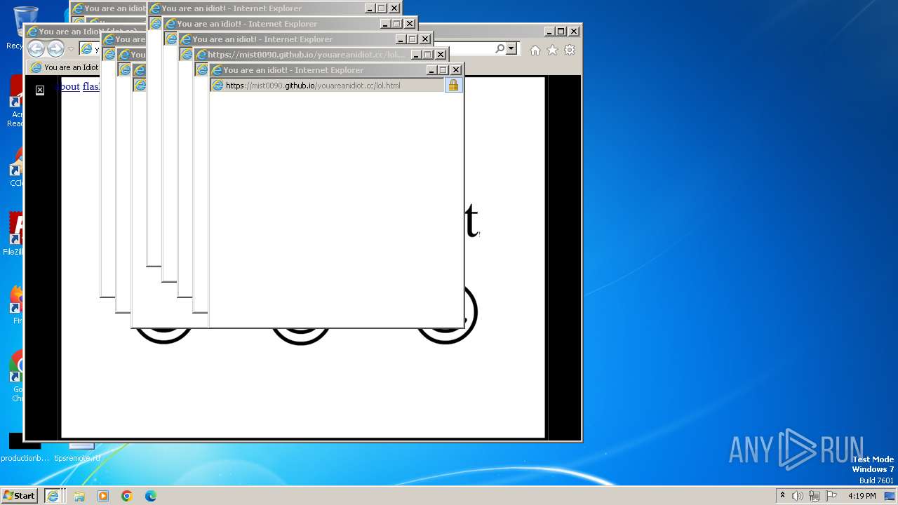Select the FileZilla desktop shortcut
The image size is (898, 505).
[x=15, y=235]
